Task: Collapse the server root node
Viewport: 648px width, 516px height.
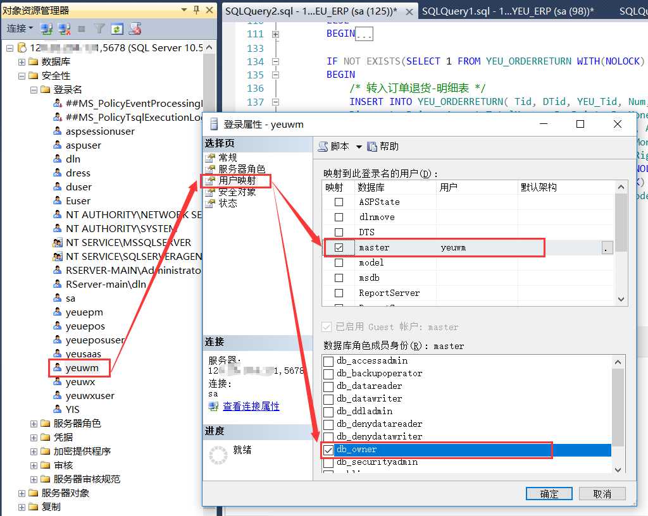Action: click(x=10, y=48)
